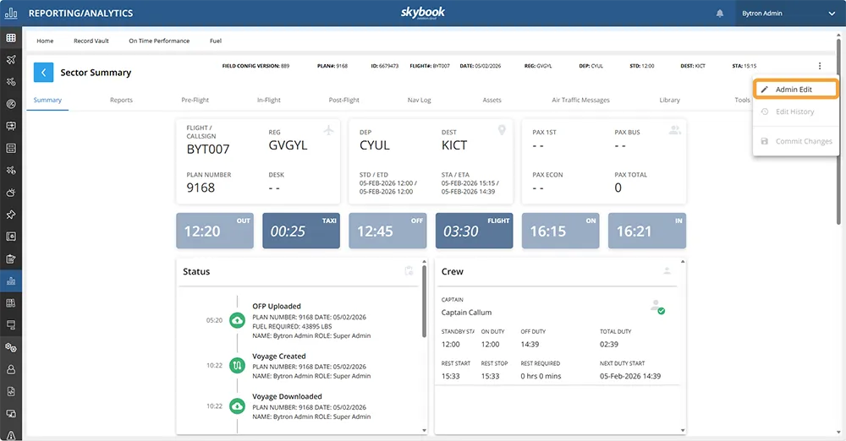Image resolution: width=846 pixels, height=441 pixels.
Task: Click the notification bell icon
Action: 720,14
